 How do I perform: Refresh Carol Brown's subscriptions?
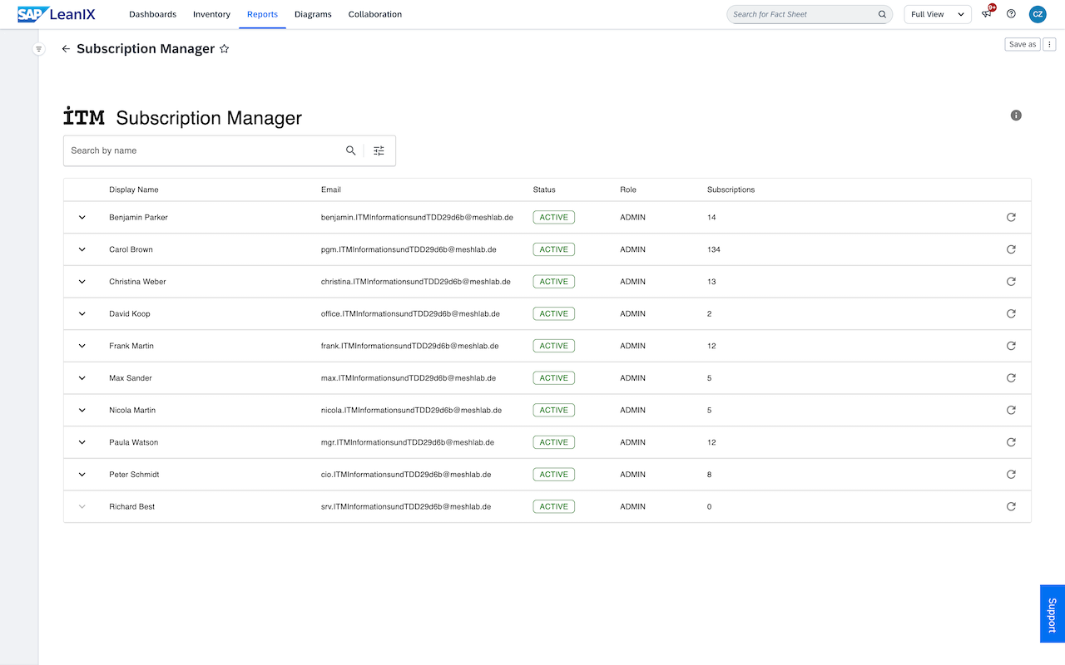point(1011,249)
